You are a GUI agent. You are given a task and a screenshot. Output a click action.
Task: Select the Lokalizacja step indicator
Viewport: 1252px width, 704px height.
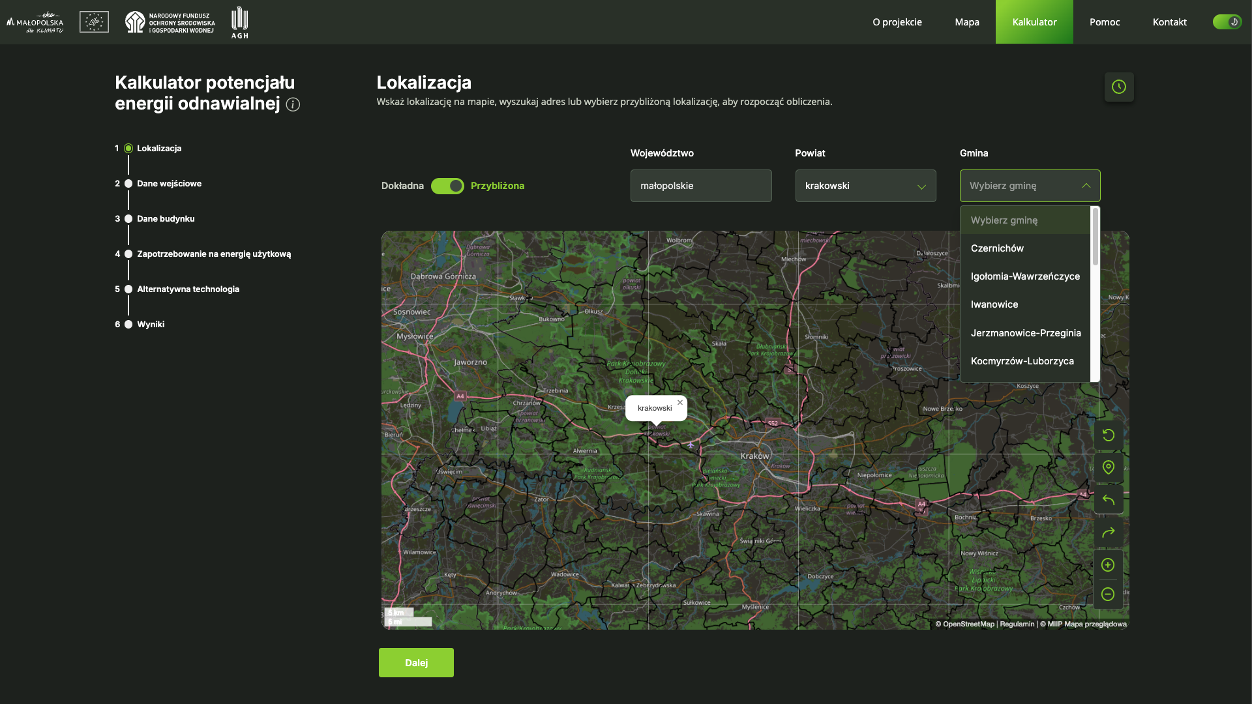point(128,149)
